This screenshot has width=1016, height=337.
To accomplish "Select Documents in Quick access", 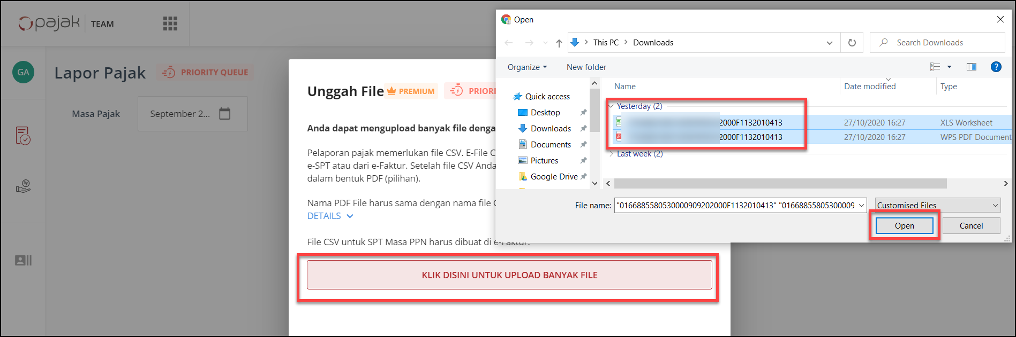I will coord(551,145).
